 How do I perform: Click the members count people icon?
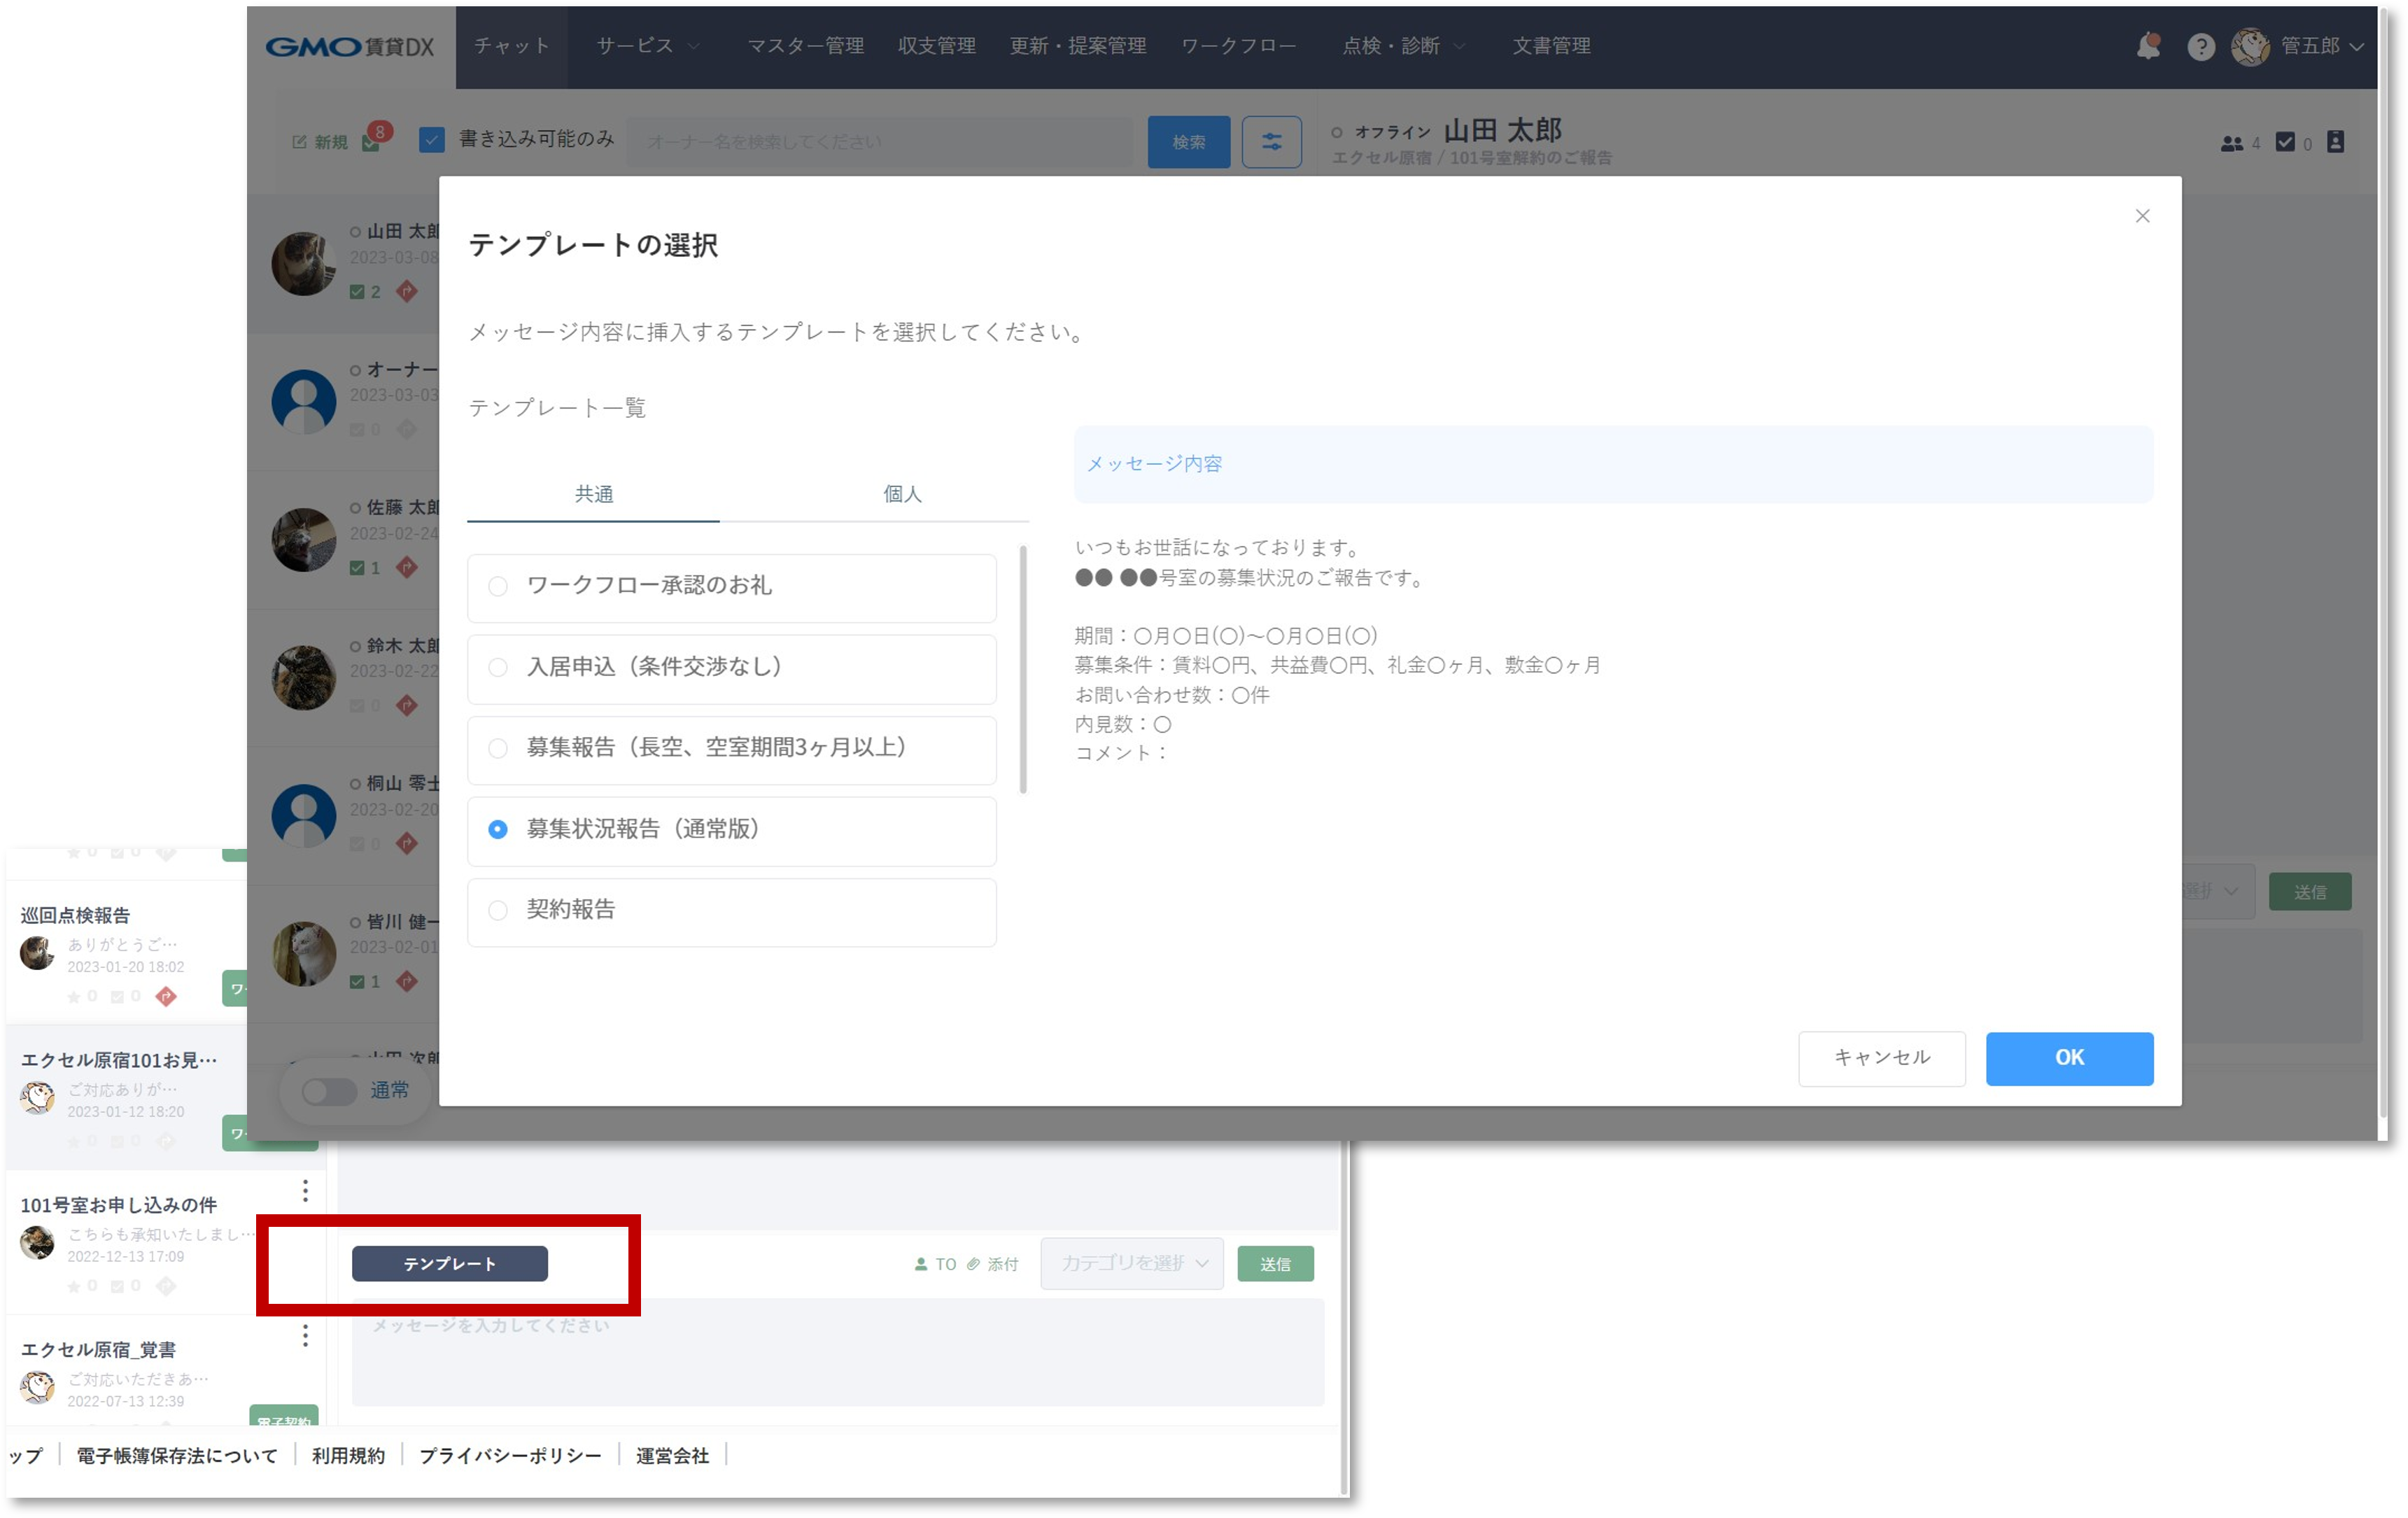(2231, 144)
